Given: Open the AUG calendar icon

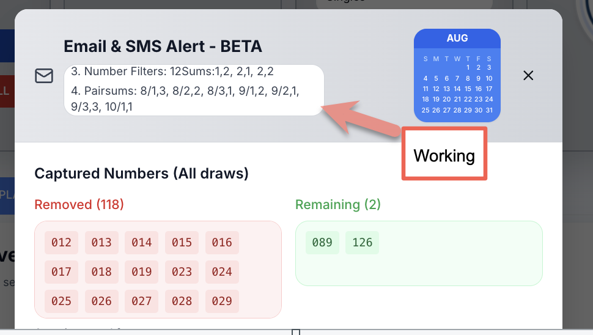Looking at the screenshot, I should tap(457, 75).
